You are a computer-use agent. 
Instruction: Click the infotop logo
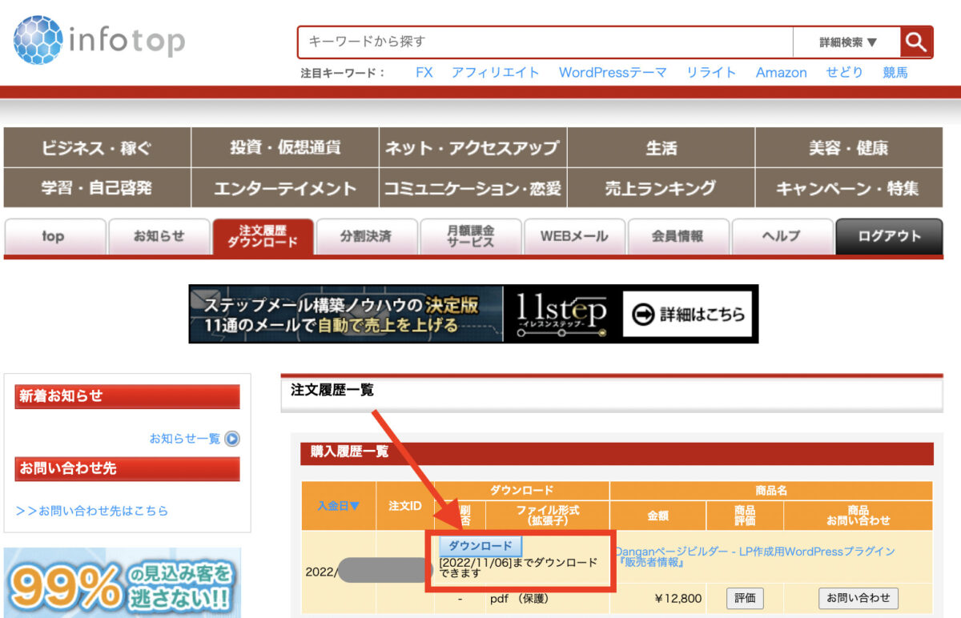99,40
